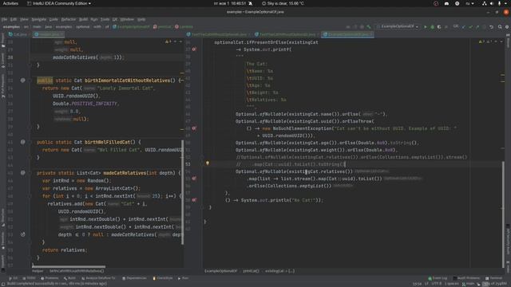Open the Run tool window

click(183, 278)
